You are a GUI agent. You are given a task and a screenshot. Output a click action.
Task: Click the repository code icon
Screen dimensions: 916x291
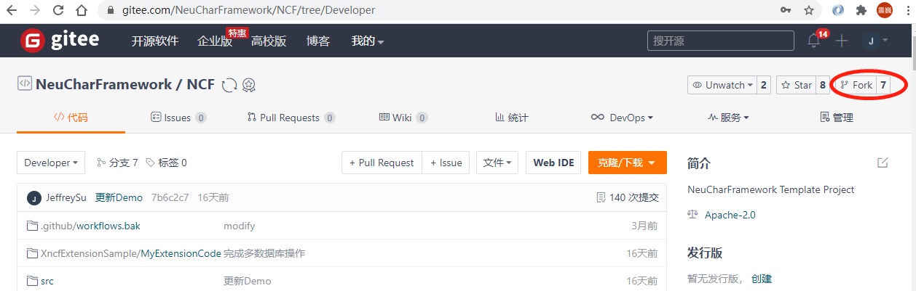tap(24, 83)
